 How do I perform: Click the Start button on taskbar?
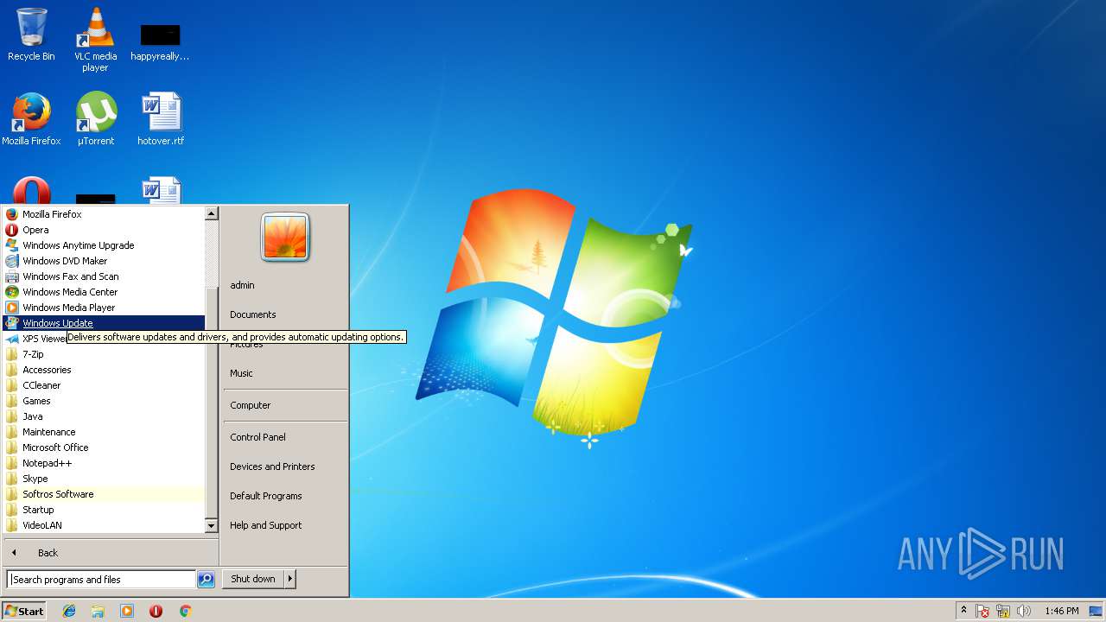pos(24,611)
